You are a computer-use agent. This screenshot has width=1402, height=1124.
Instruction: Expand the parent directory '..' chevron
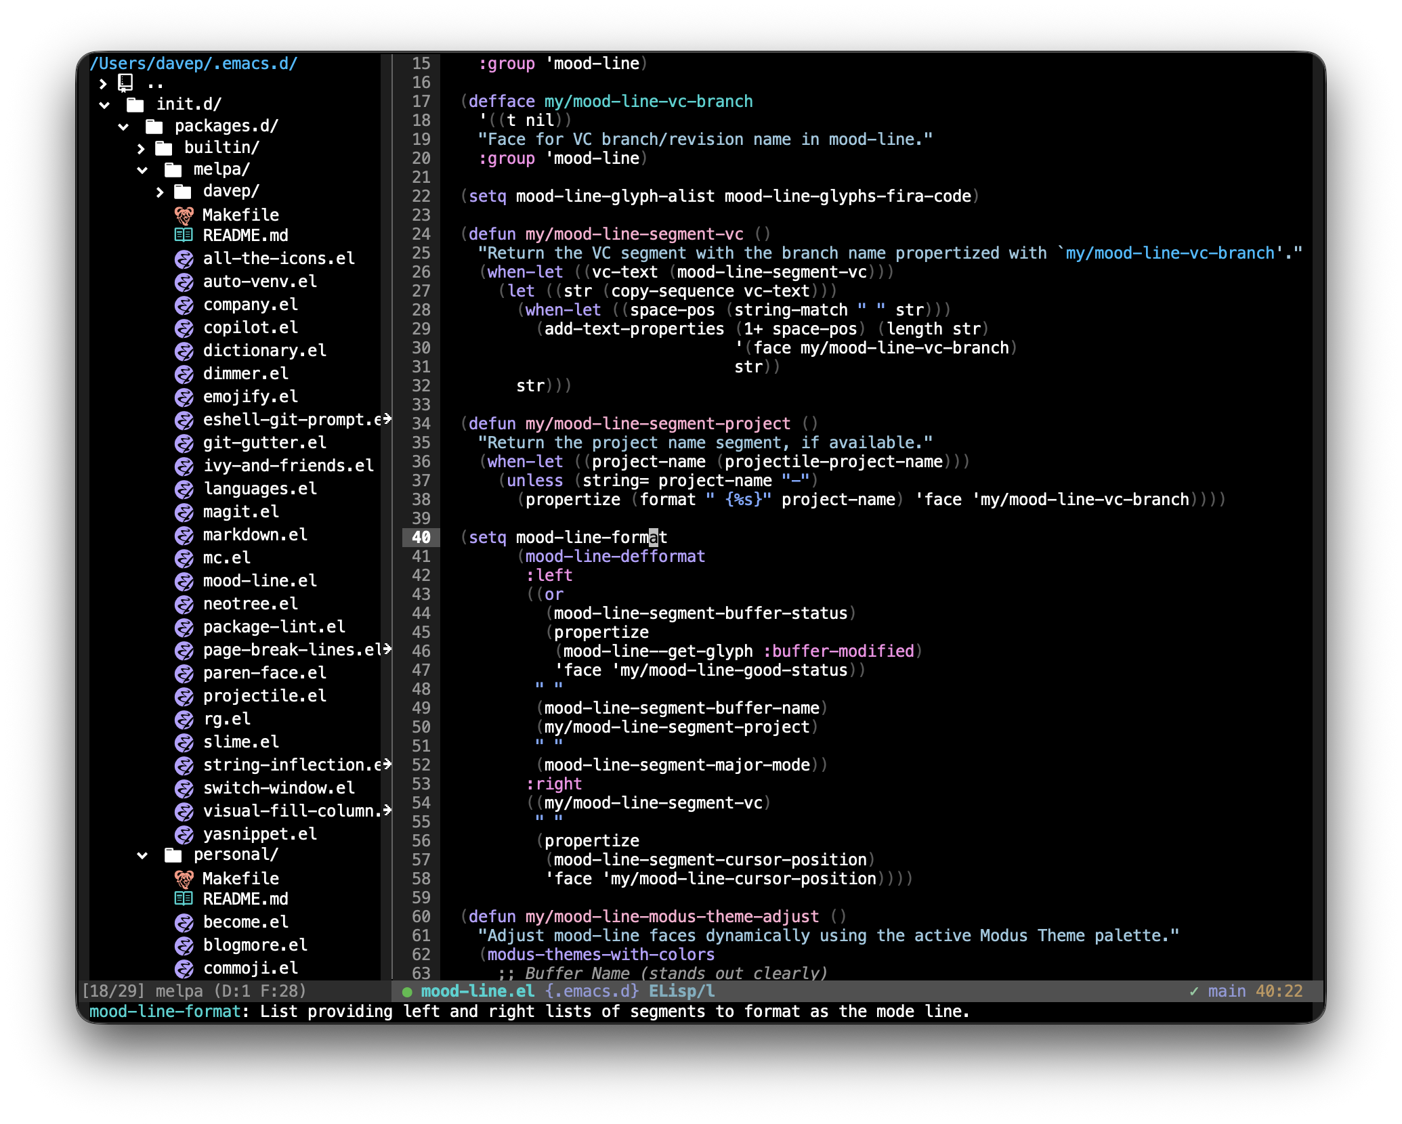pos(103,84)
